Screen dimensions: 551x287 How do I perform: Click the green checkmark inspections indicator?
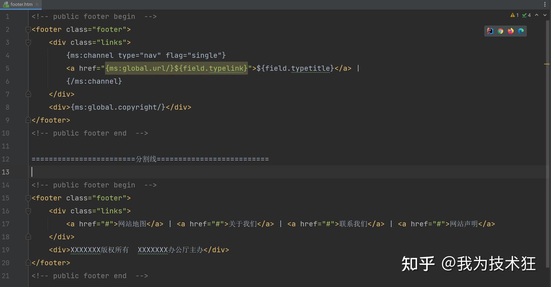tap(525, 15)
